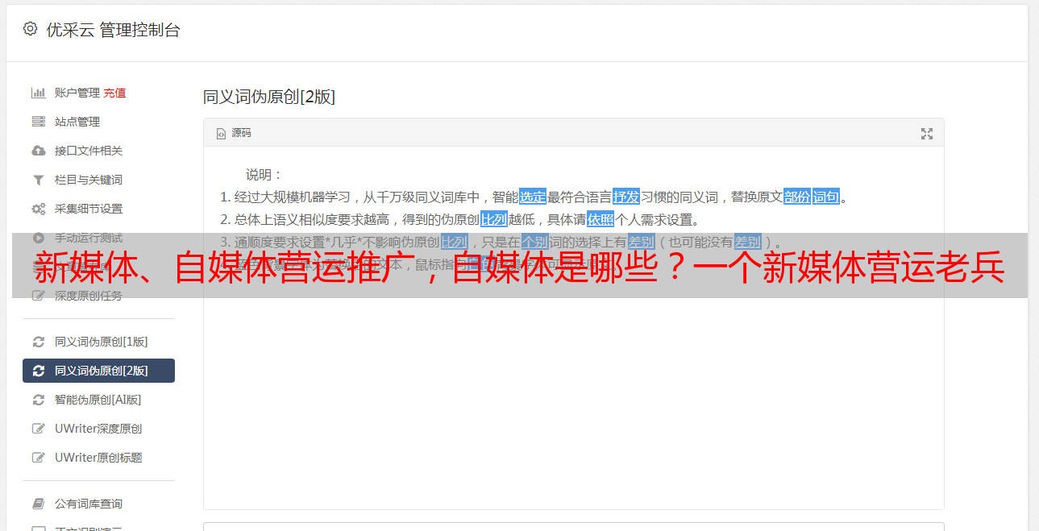Screen dimensions: 1039x531
Task: Open the red 充值 recharge link
Action: [114, 93]
